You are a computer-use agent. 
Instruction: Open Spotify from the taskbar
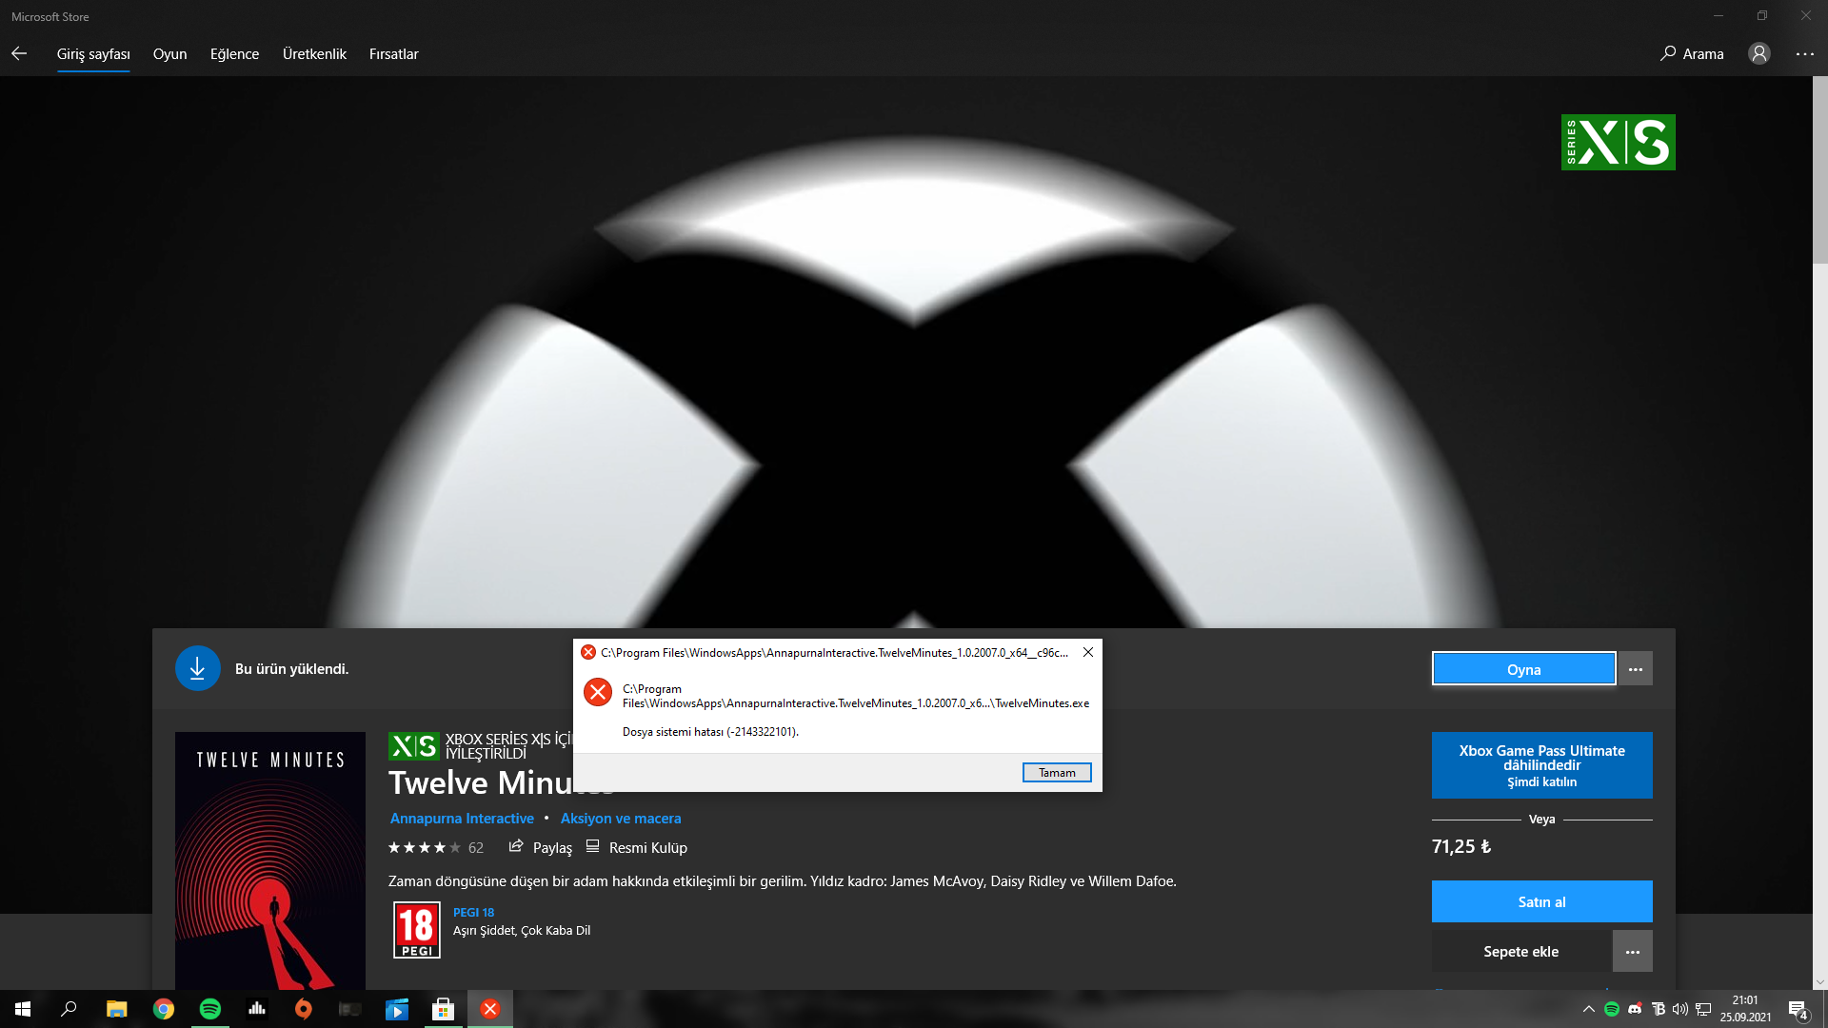click(209, 1009)
